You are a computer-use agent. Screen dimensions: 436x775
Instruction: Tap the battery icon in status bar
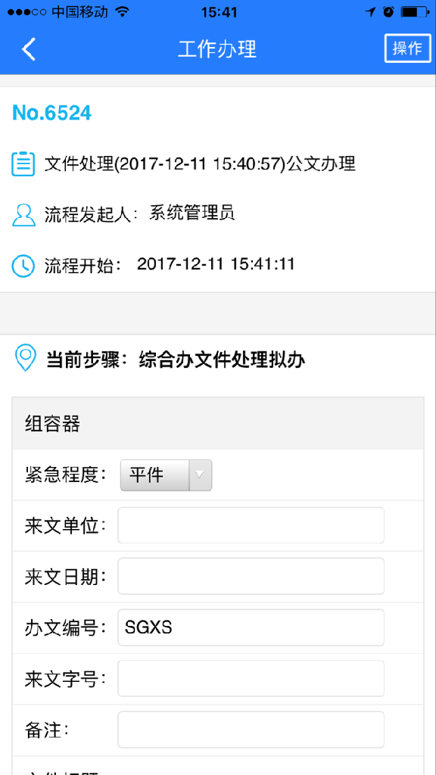(x=414, y=12)
